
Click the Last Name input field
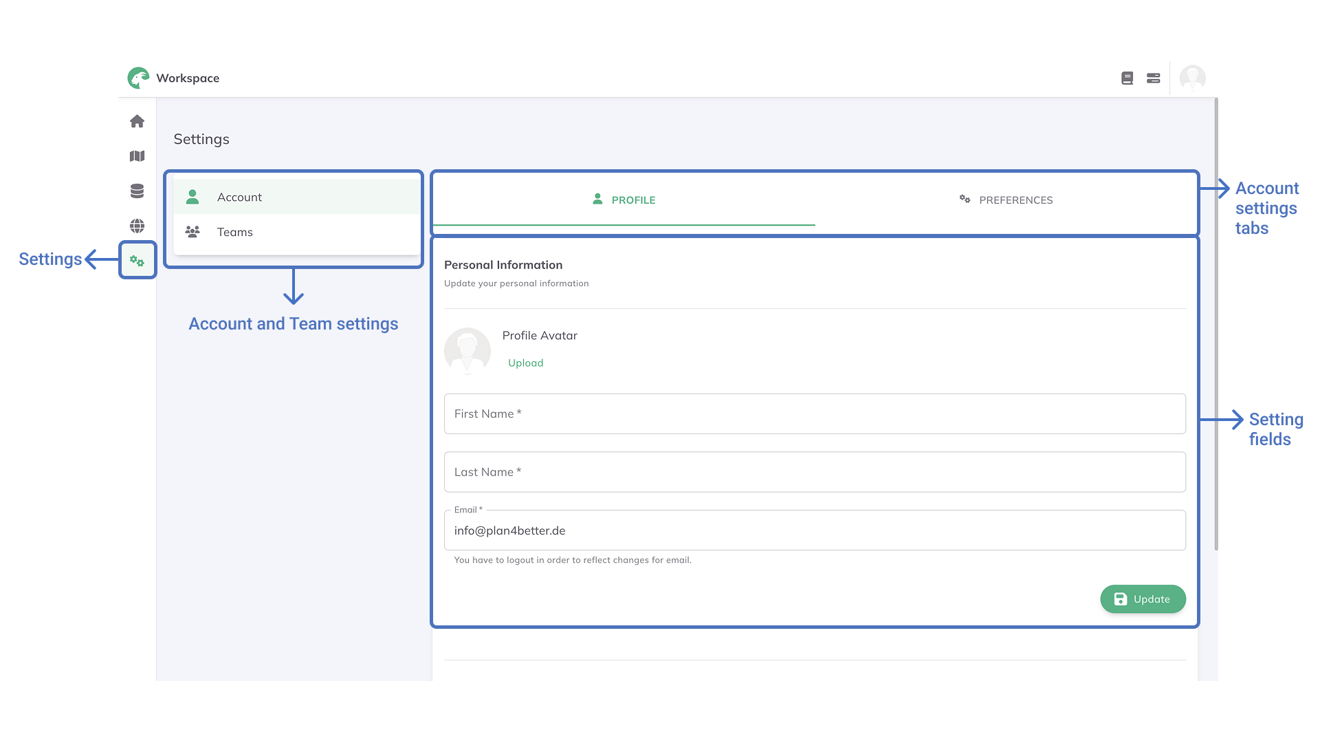[814, 472]
